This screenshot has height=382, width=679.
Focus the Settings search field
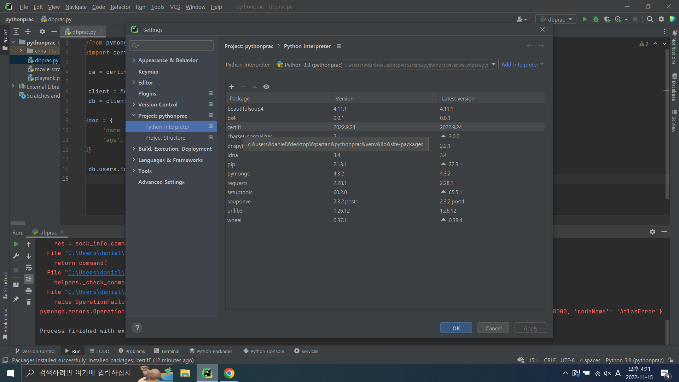171,46
